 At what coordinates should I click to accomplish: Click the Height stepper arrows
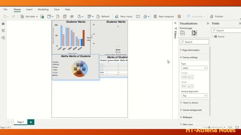pyautogui.click(x=192, y=77)
